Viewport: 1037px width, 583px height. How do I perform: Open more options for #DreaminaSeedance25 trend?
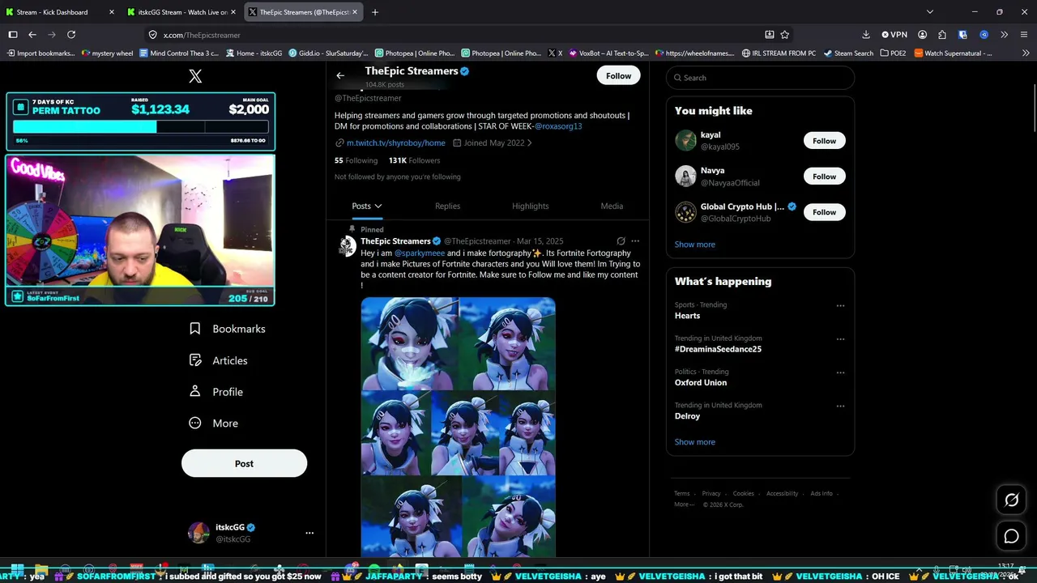(840, 339)
